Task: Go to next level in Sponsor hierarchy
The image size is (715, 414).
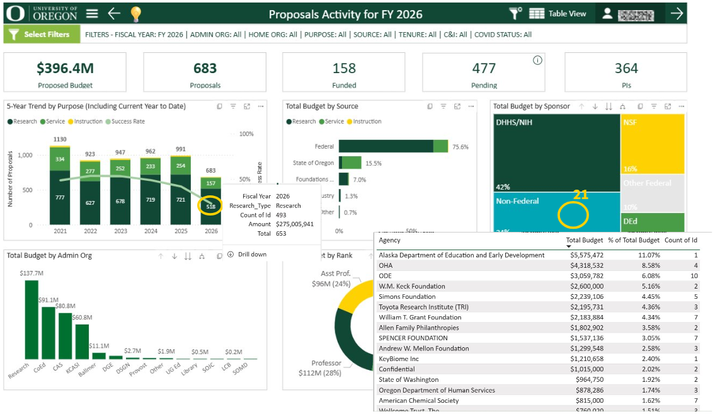Action: 609,106
